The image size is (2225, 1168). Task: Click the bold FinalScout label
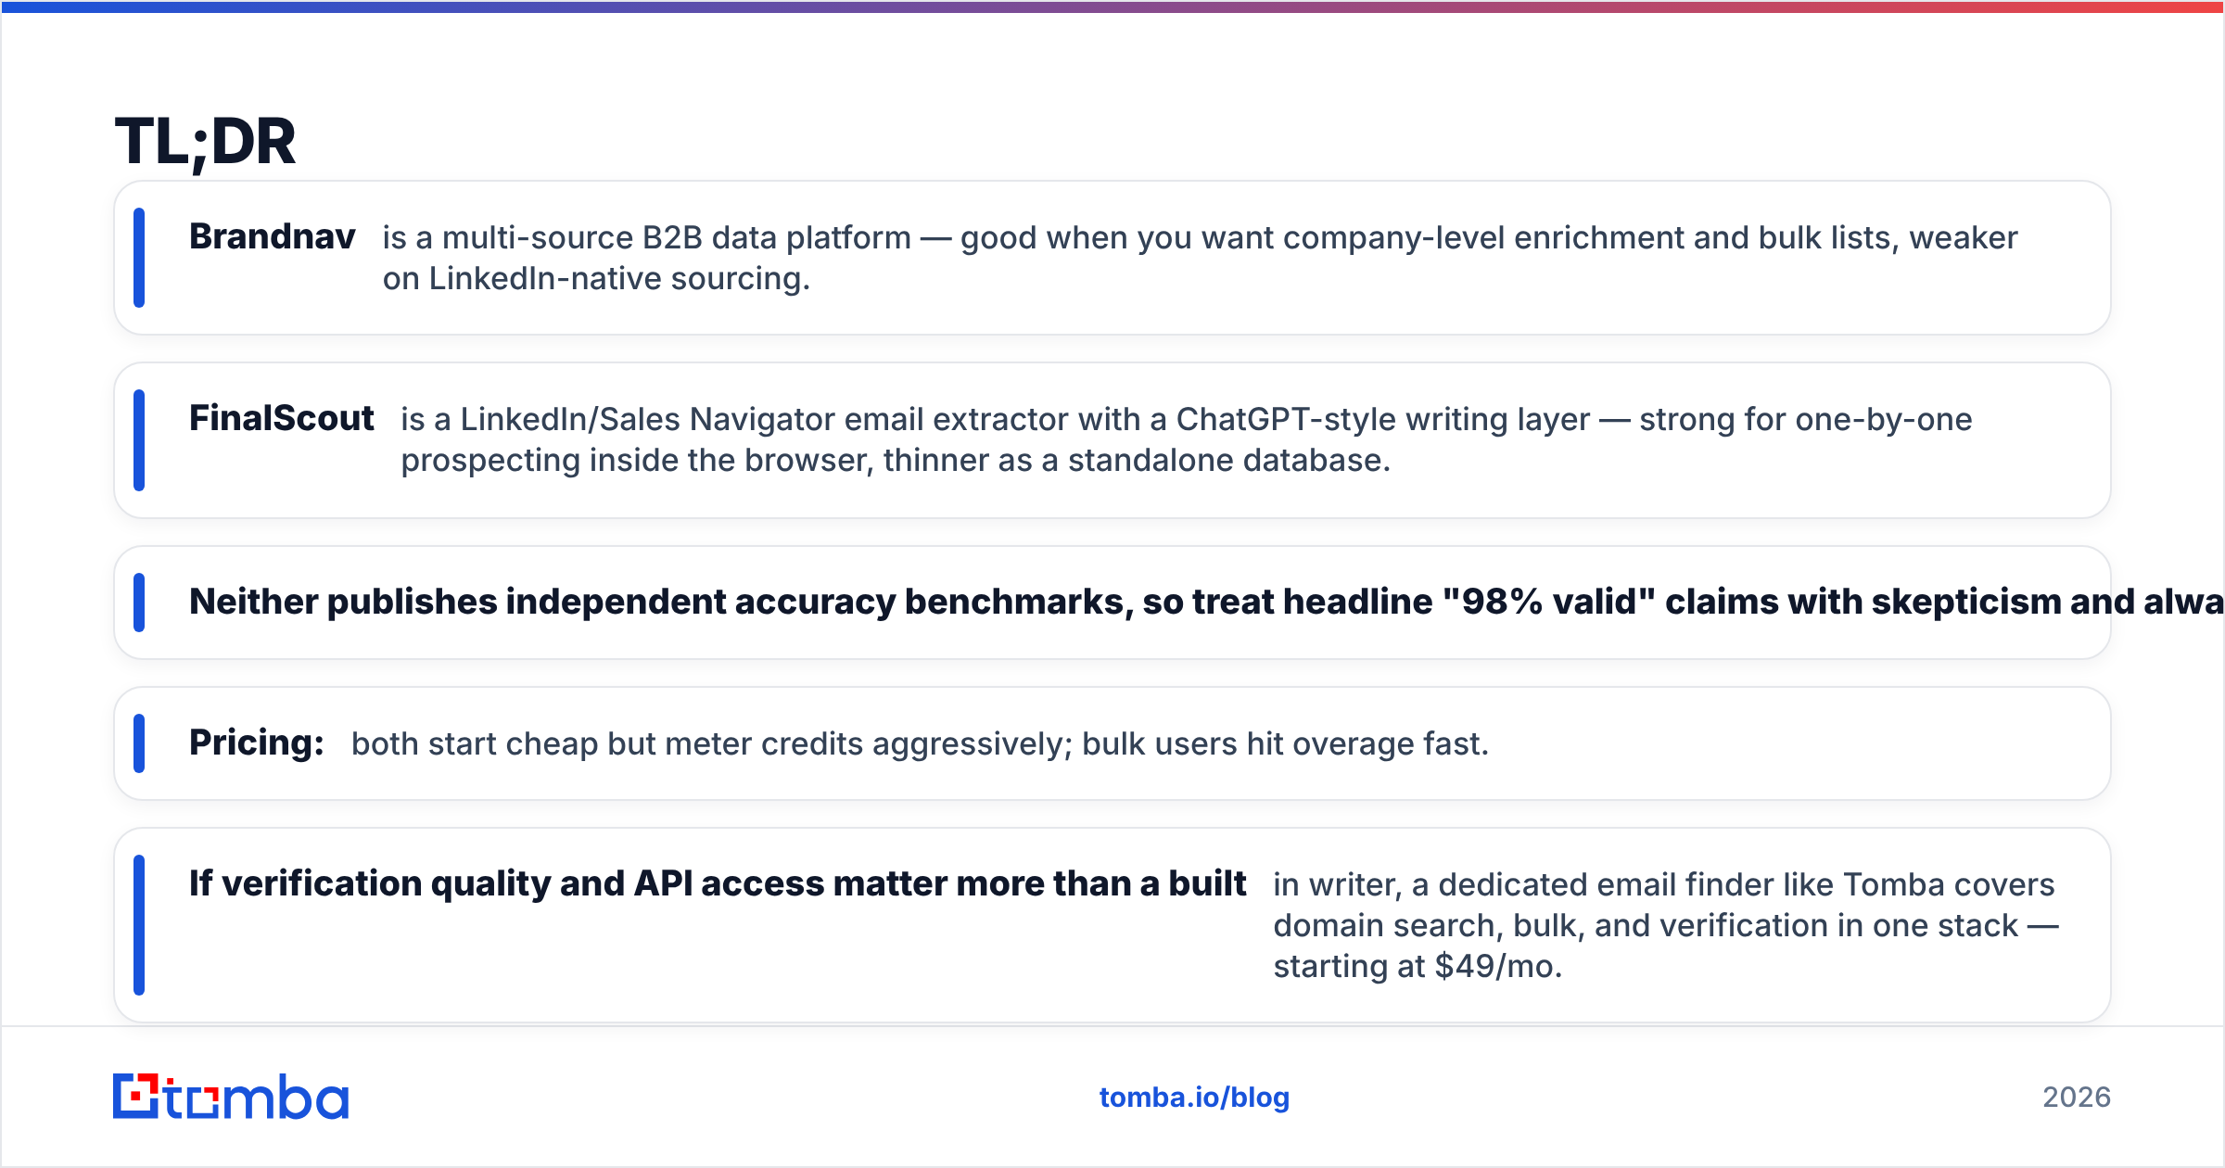click(282, 418)
